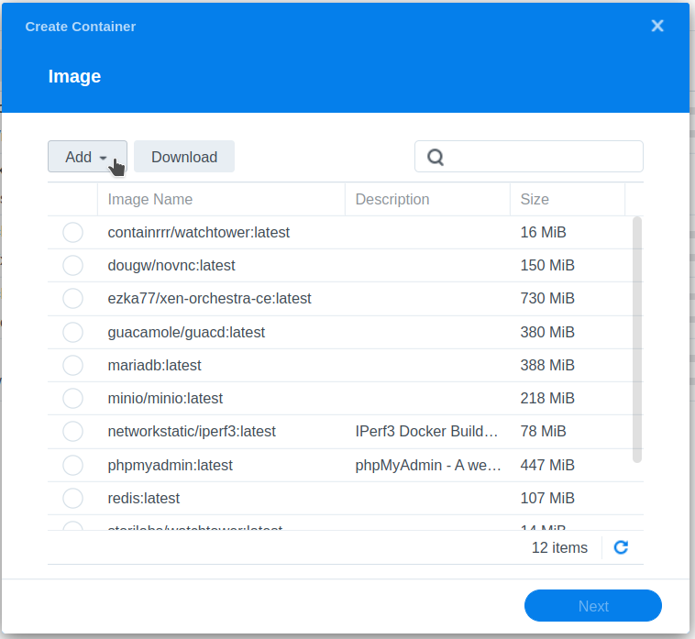The width and height of the screenshot is (695, 639).
Task: Sort by the Size column header
Action: [x=568, y=200]
